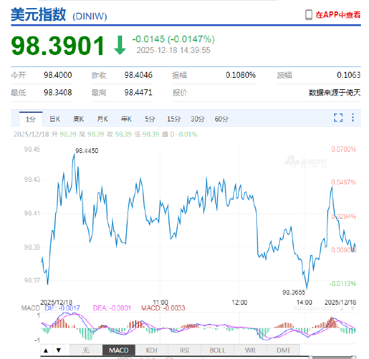Switch to the 周K tab
This screenshot has width=369, height=359.
click(78, 119)
